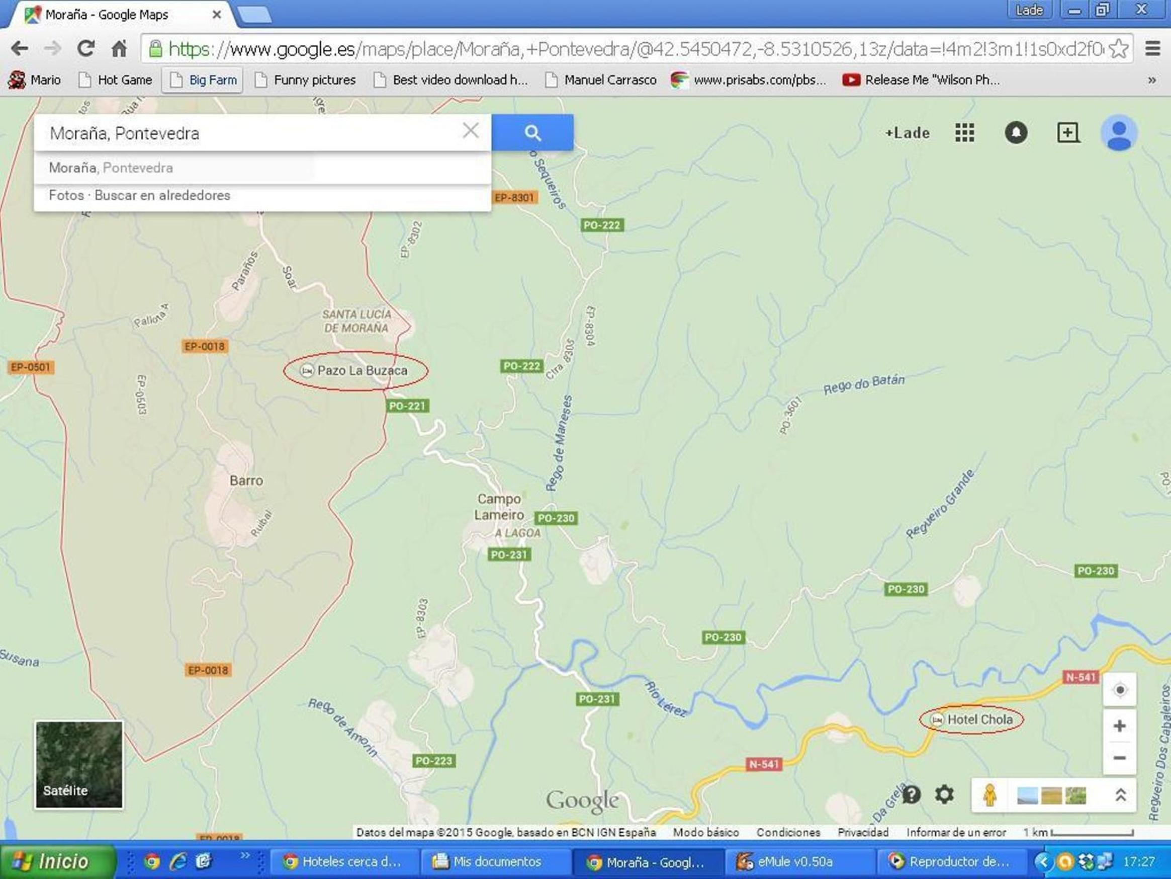Open the Big Farm bookmark
The image size is (1171, 879).
[x=203, y=80]
